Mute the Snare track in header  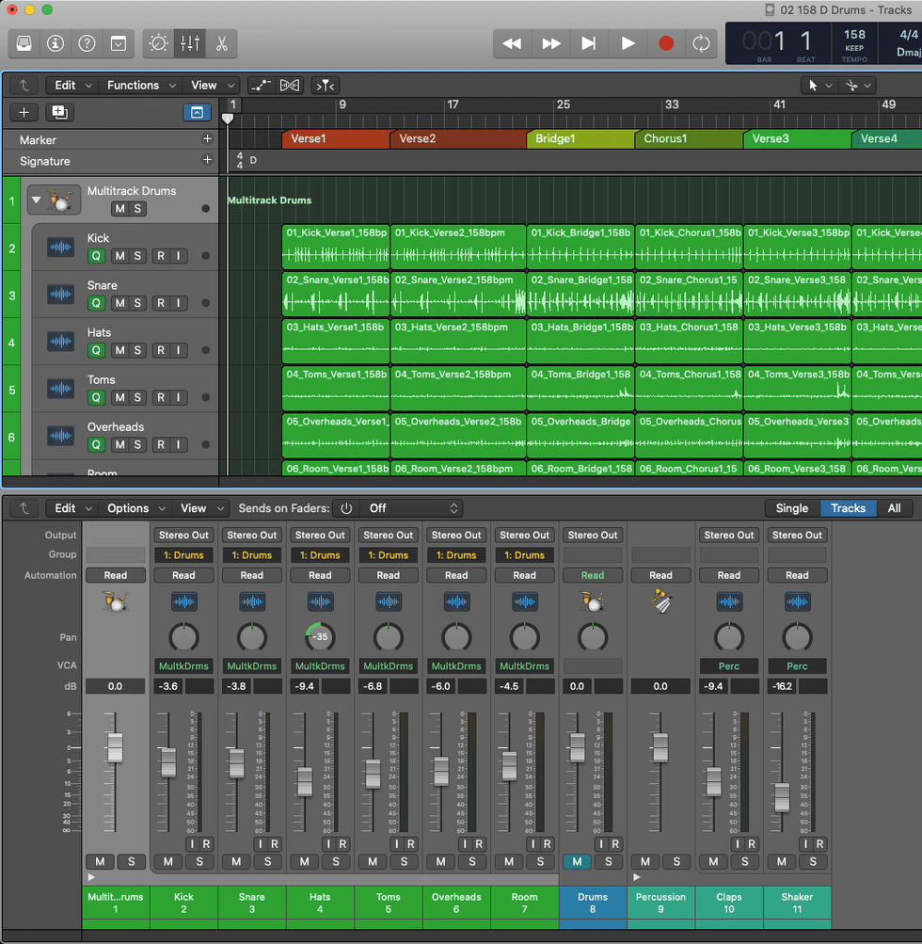click(119, 303)
